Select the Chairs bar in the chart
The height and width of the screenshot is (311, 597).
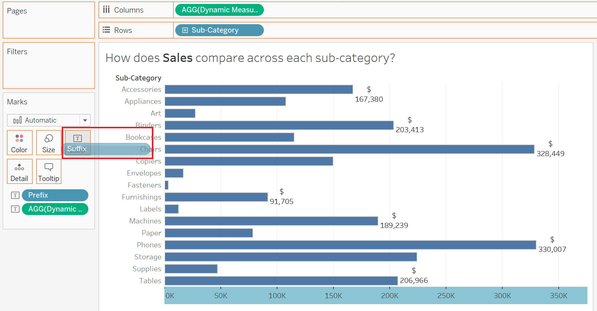click(350, 149)
